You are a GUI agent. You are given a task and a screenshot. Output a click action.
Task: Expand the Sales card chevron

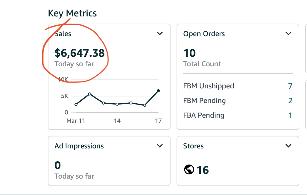tap(160, 33)
